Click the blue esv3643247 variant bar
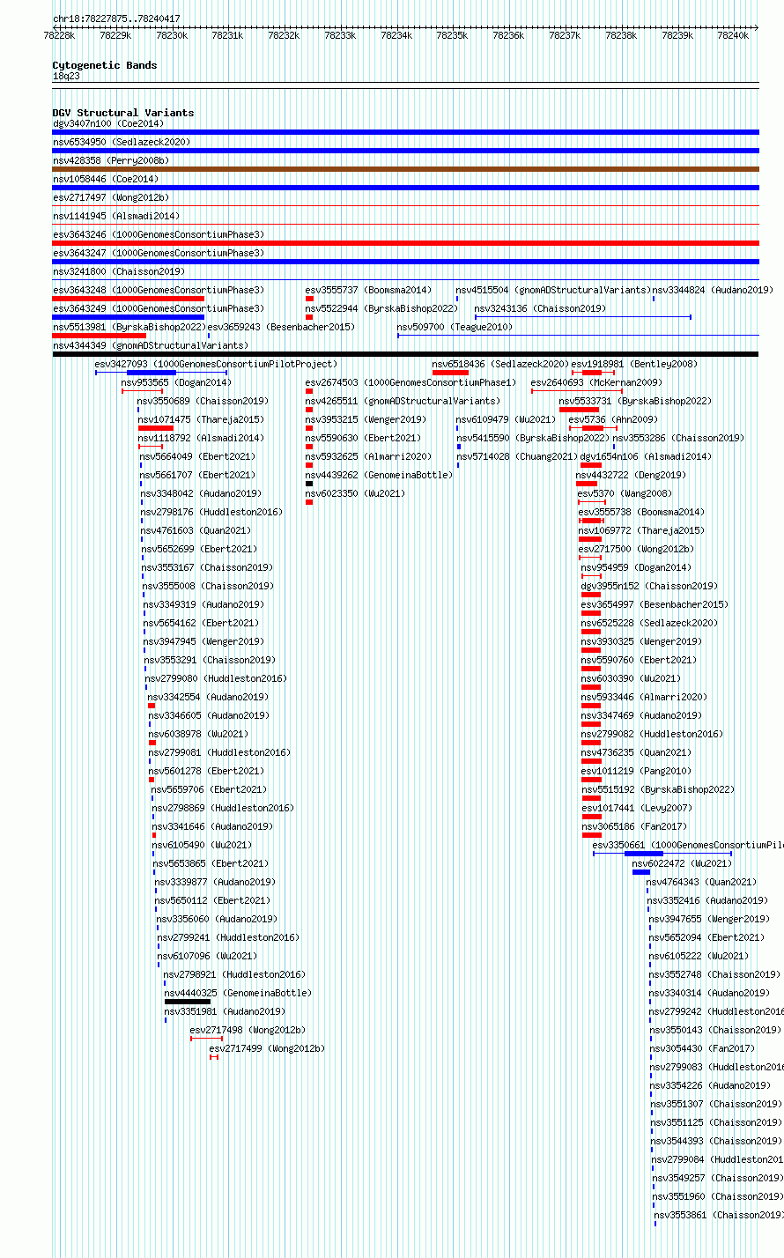This screenshot has width=784, height=1258. 405,262
